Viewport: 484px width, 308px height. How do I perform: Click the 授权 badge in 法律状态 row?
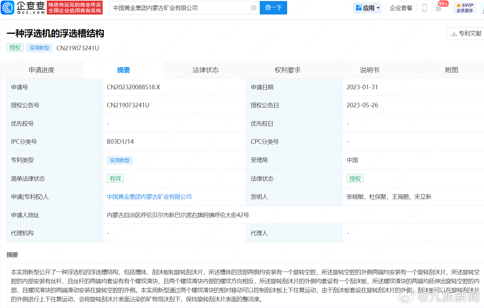355,178
